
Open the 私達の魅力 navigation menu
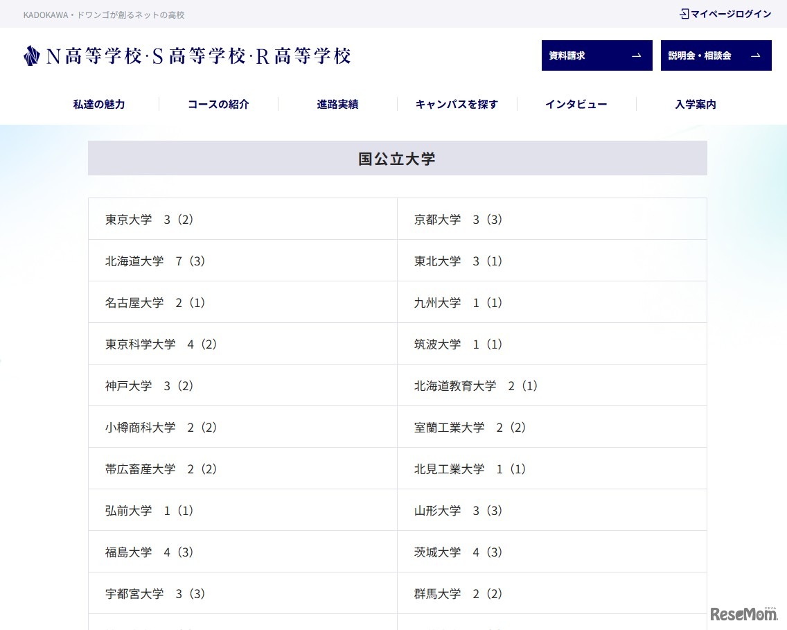pos(98,104)
